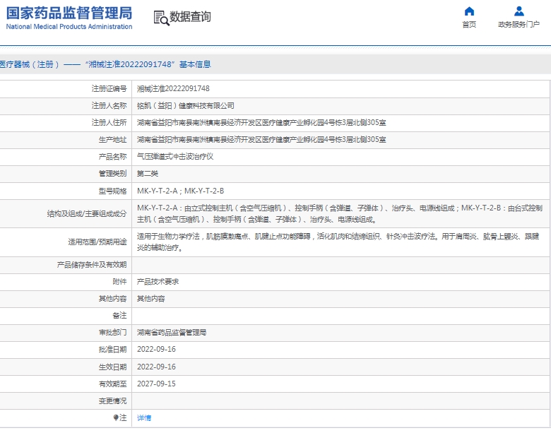Click the 生效日期 value 2022-09-16

click(156, 367)
